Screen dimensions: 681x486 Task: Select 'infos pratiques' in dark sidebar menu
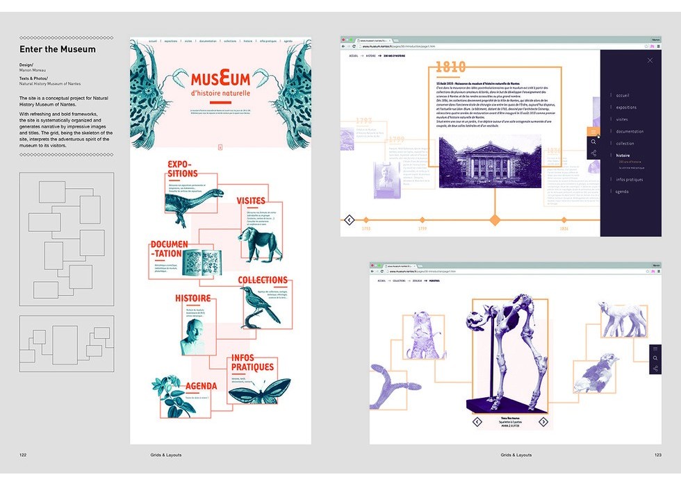[629, 180]
